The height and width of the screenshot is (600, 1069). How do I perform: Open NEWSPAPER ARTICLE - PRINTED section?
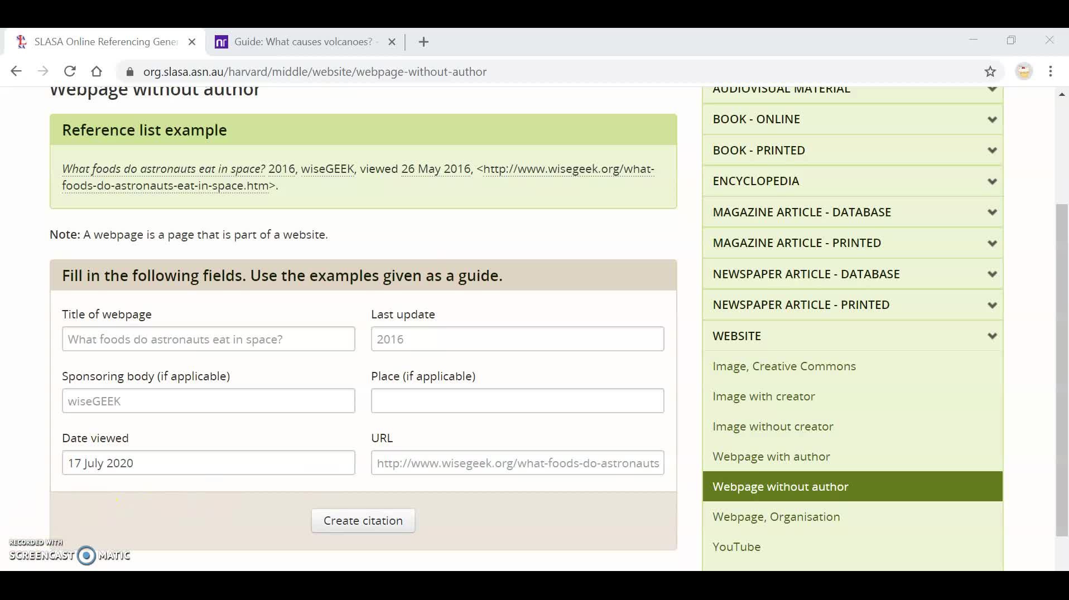(x=852, y=304)
